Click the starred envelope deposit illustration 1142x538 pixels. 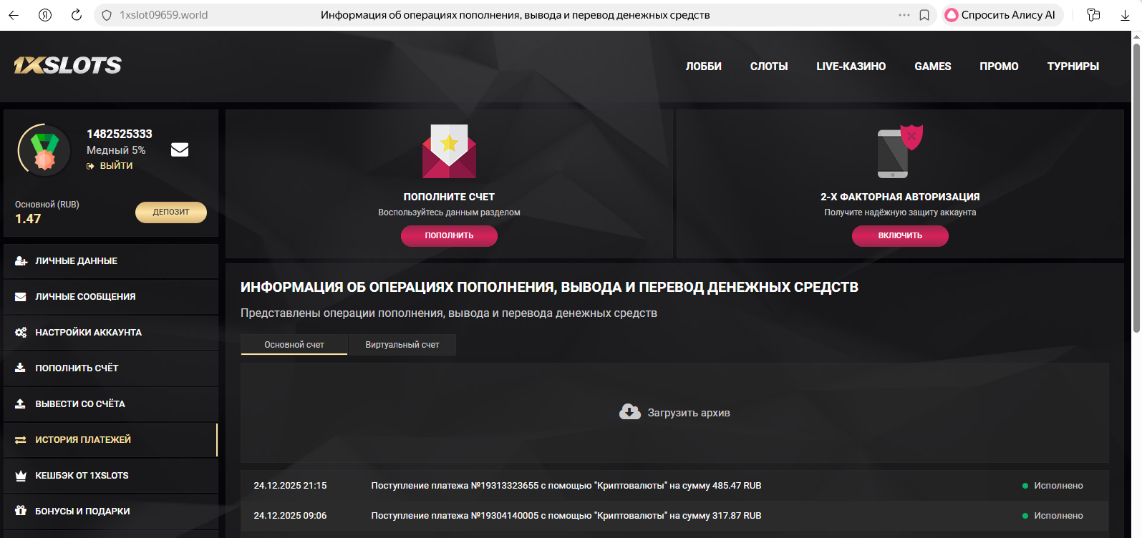[449, 151]
